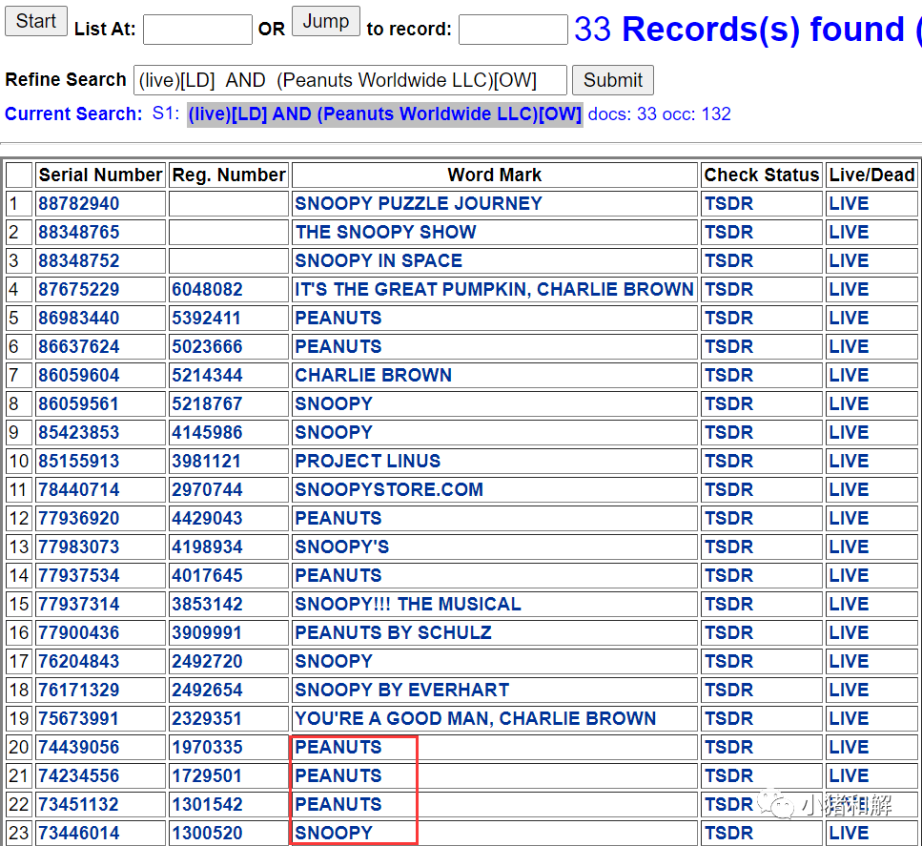Image resolution: width=922 pixels, height=846 pixels.
Task: Click the docs: 33 occ: 132 text
Action: click(659, 114)
